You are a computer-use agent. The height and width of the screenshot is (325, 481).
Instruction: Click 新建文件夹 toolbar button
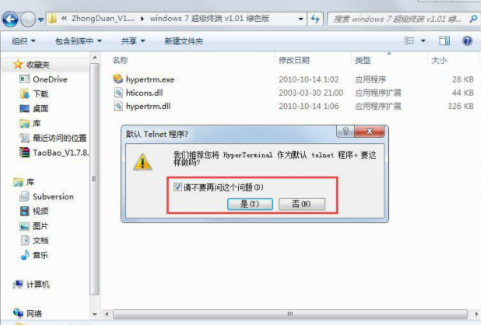pyautogui.click(x=184, y=41)
